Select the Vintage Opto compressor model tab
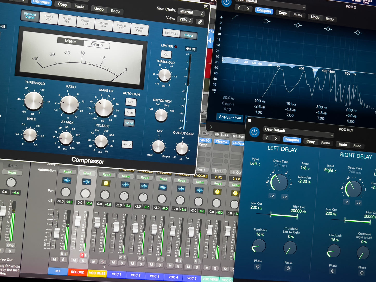This screenshot has height=282, width=376. [139, 29]
